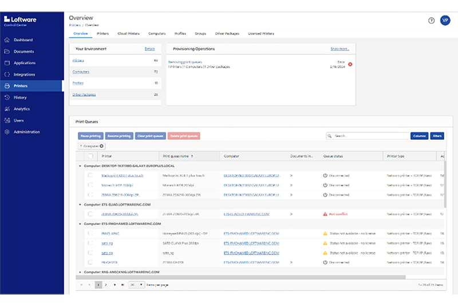Open the Removing print queues operation
This screenshot has width=458, height=306.
185,62
